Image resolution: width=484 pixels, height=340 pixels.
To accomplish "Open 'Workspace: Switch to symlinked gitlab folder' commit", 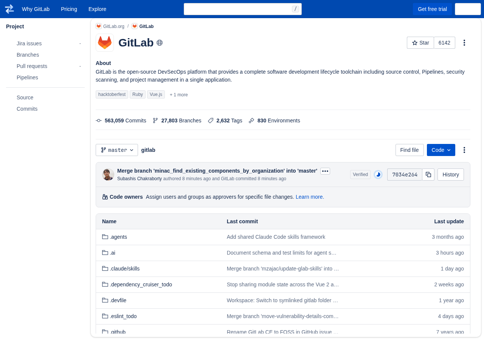I will coord(282,300).
